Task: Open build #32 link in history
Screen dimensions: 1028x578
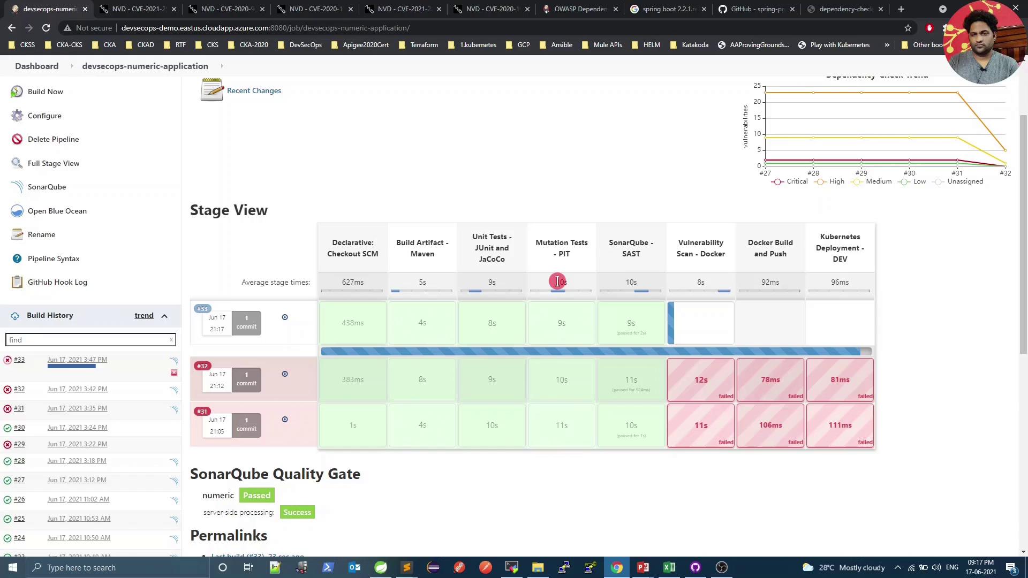Action: [x=19, y=389]
